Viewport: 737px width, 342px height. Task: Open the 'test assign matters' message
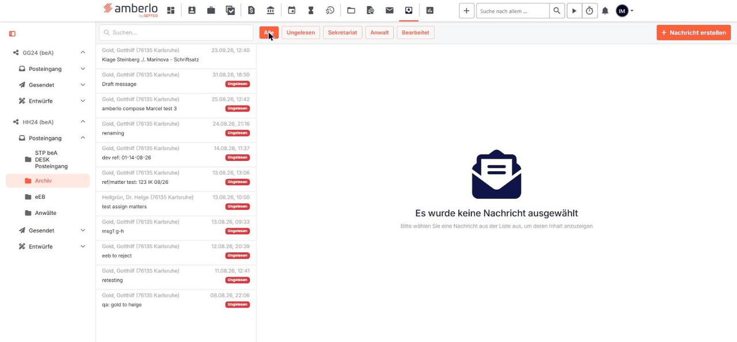click(176, 203)
